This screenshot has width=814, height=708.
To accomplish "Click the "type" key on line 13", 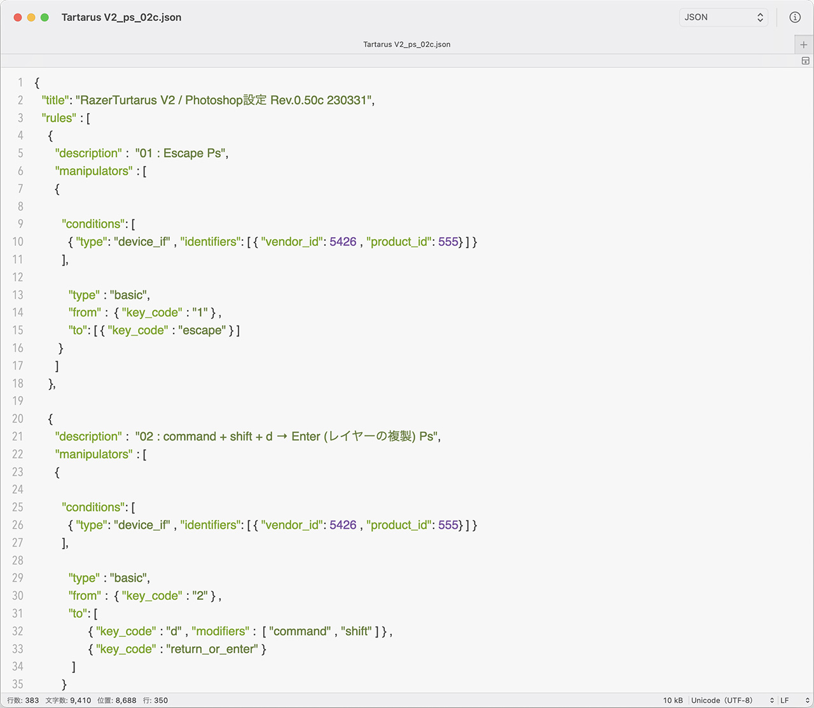I will (84, 295).
